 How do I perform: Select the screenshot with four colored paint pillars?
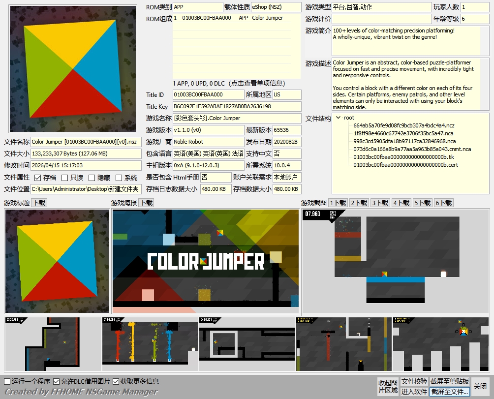coord(149,343)
